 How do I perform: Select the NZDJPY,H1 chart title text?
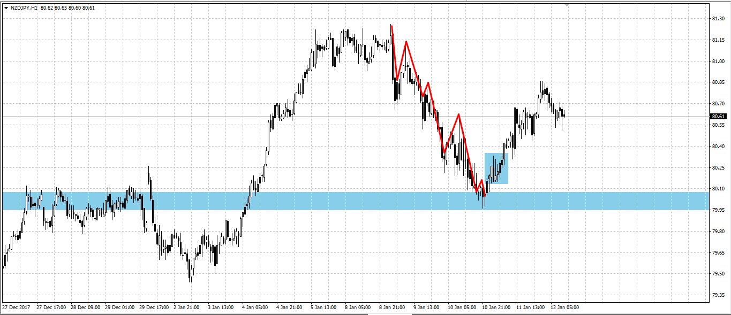[24, 8]
